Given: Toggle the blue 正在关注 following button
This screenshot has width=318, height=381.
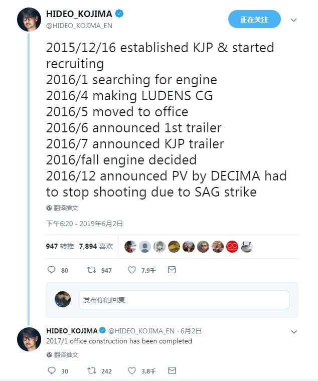Looking at the screenshot, I should (254, 20).
